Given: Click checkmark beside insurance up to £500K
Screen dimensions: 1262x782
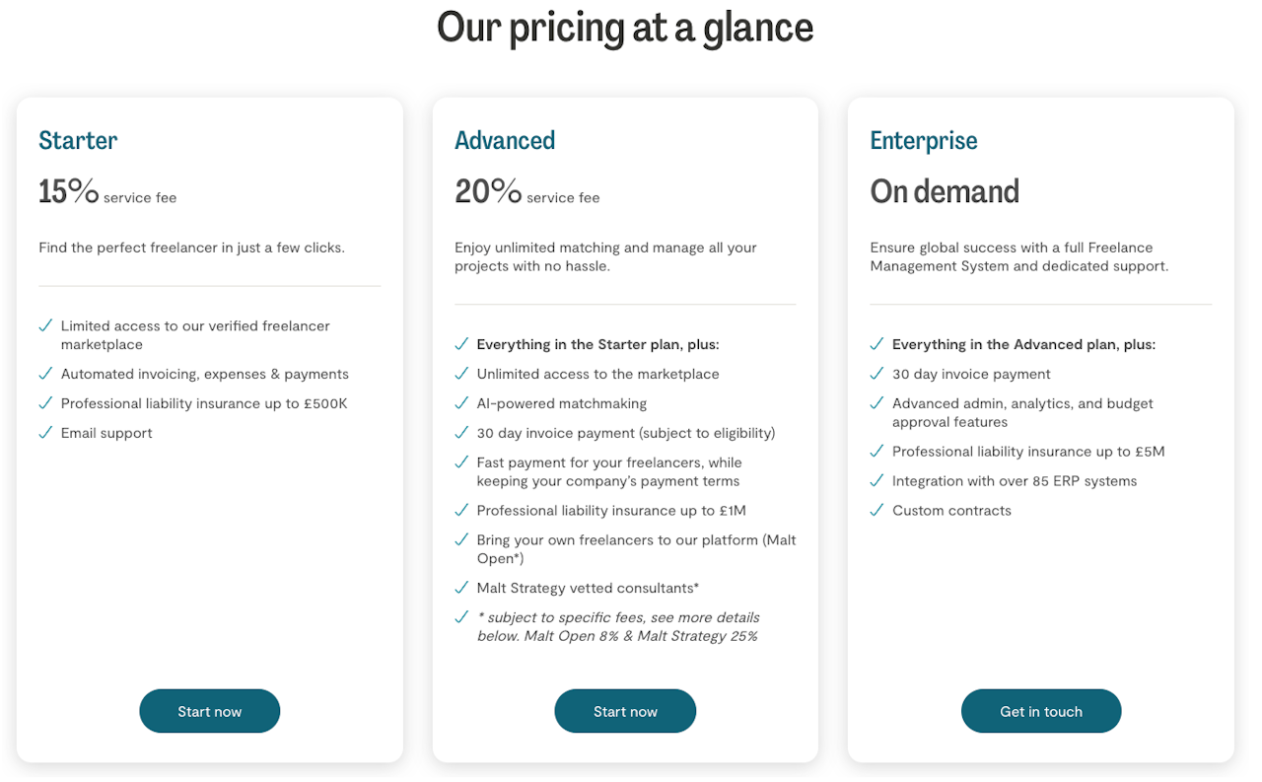Looking at the screenshot, I should click(45, 403).
